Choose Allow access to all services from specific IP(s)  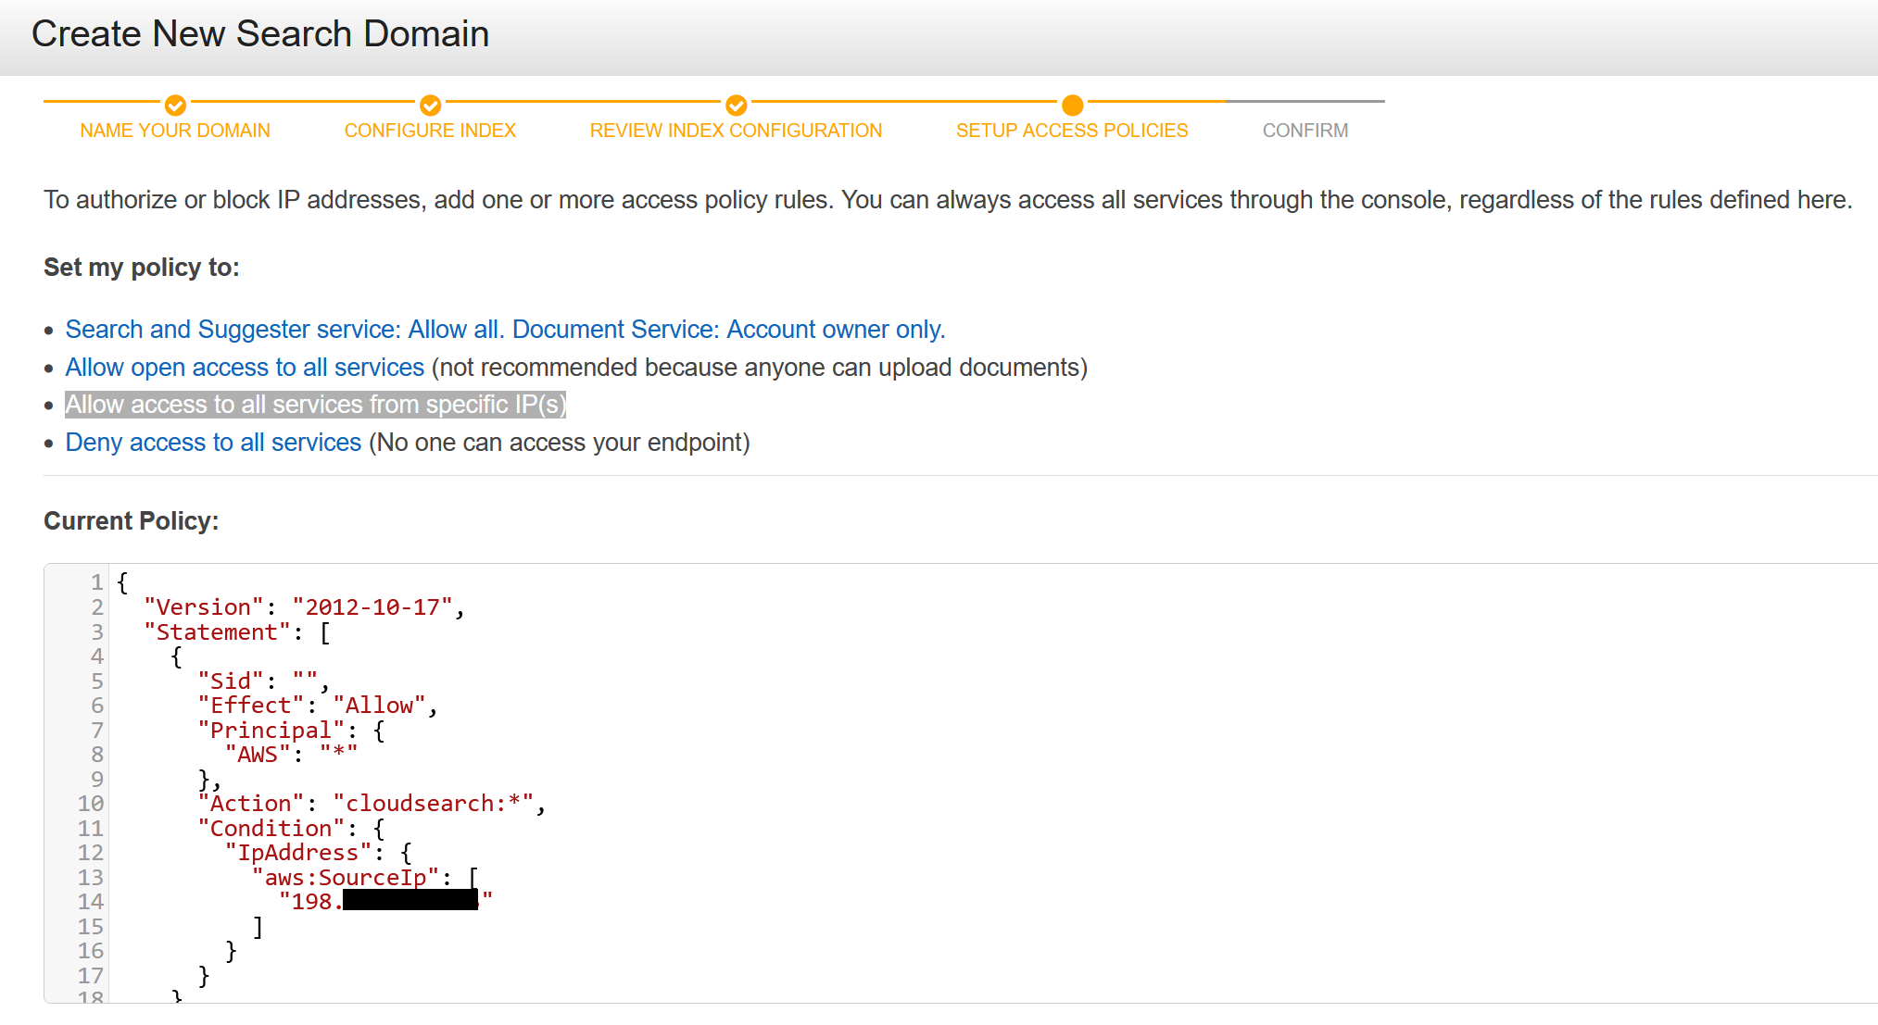(315, 405)
